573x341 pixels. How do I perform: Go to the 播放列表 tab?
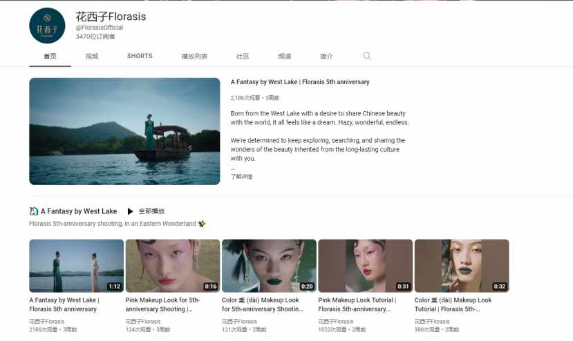194,56
